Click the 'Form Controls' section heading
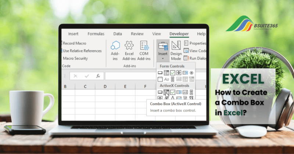The height and width of the screenshot is (154, 294). point(172,66)
